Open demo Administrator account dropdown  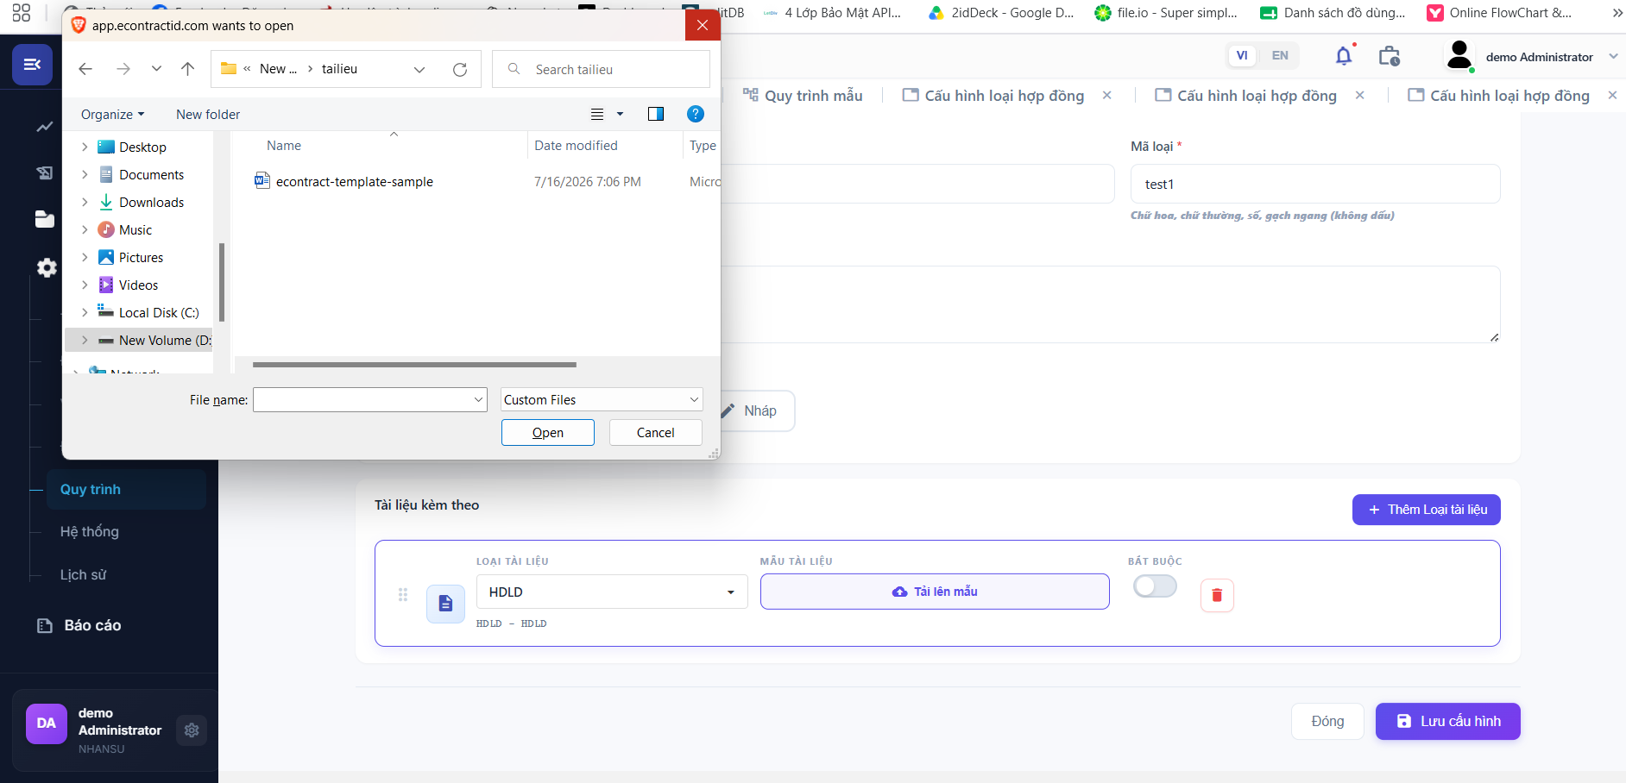tap(1613, 56)
